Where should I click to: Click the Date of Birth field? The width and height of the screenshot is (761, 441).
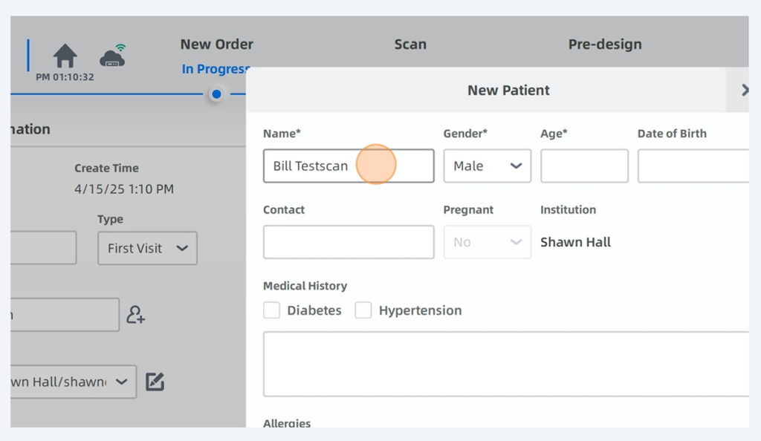(693, 166)
